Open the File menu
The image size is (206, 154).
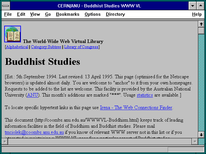[8, 14]
